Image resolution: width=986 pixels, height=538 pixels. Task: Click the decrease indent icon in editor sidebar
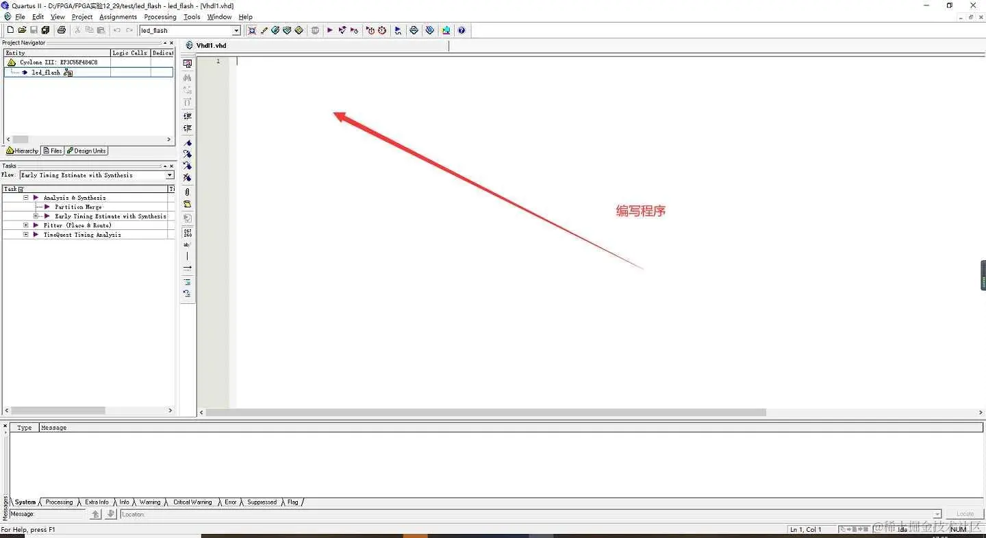(x=187, y=128)
